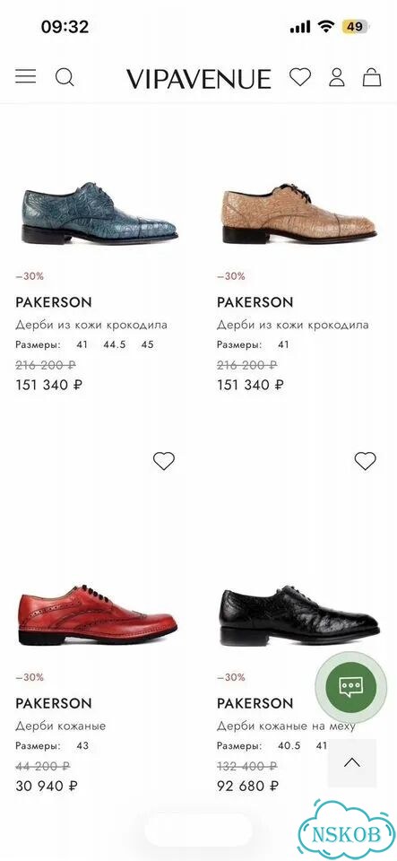Open the red leather derby photo

pyautogui.click(x=98, y=615)
